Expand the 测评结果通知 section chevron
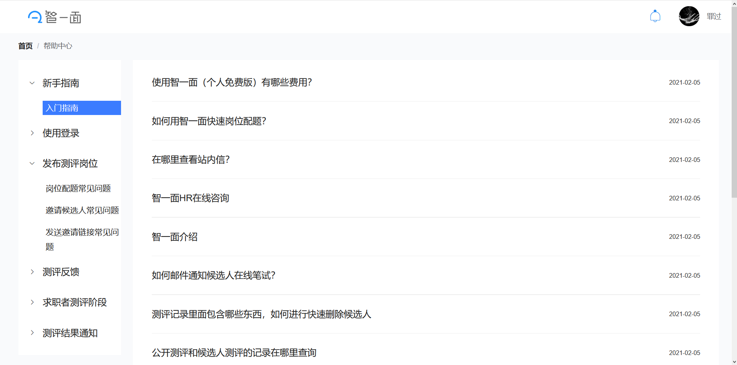 (x=32, y=333)
